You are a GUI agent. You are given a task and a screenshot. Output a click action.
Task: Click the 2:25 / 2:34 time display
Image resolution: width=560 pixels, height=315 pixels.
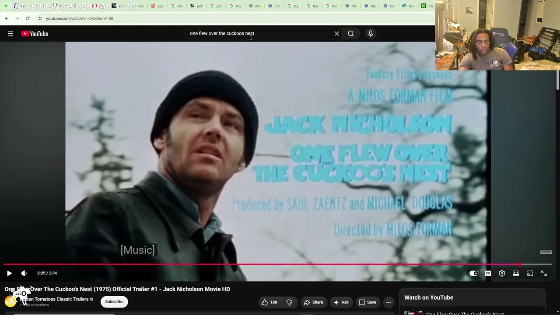tap(47, 273)
